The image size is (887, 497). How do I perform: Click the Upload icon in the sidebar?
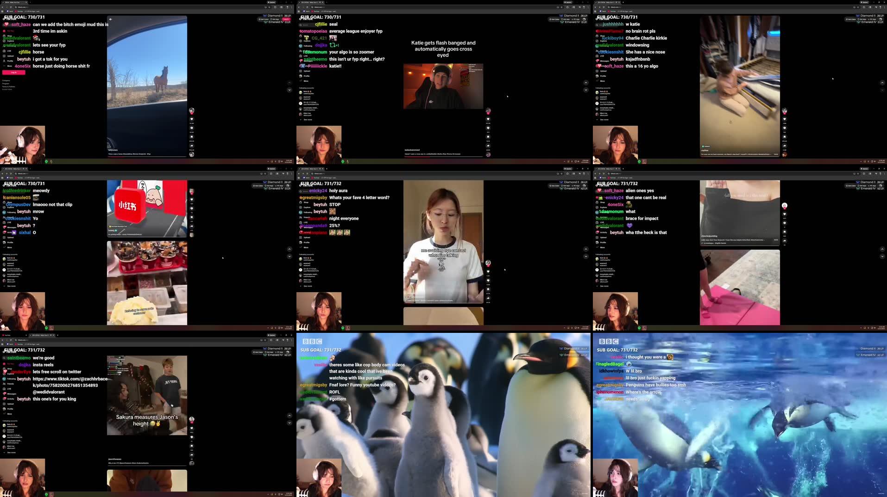(10, 56)
